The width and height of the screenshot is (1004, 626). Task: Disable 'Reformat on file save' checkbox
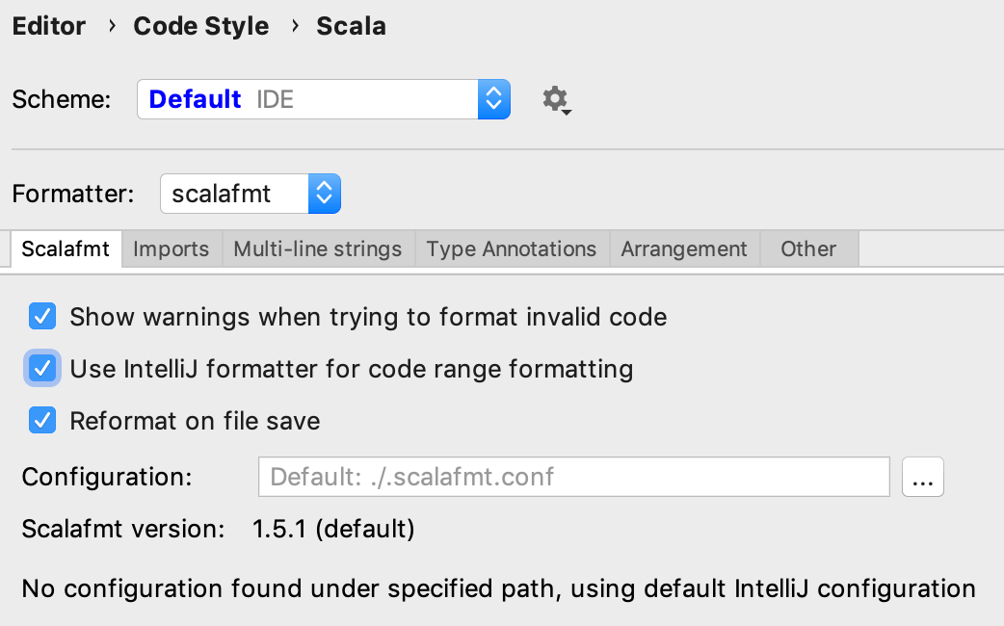coord(42,421)
